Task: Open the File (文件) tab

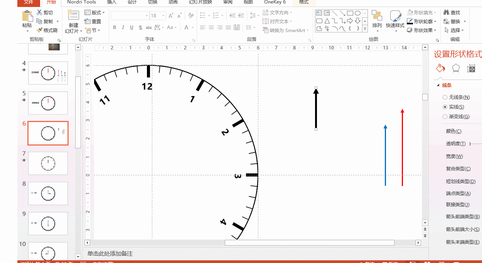Action: tap(29, 2)
